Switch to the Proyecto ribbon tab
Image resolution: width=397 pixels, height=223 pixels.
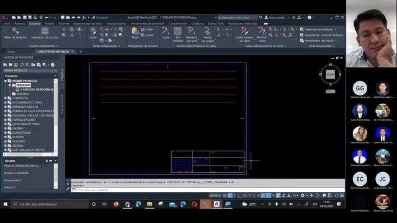pyautogui.click(x=20, y=24)
